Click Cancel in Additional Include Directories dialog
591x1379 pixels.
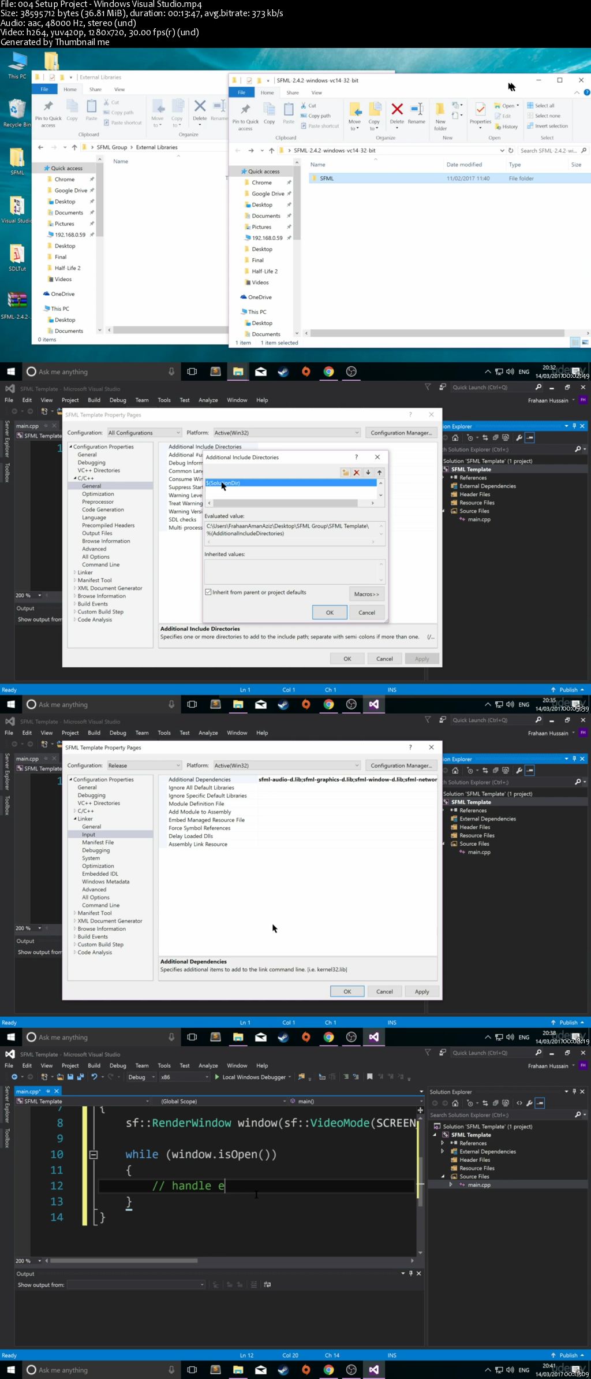[366, 612]
